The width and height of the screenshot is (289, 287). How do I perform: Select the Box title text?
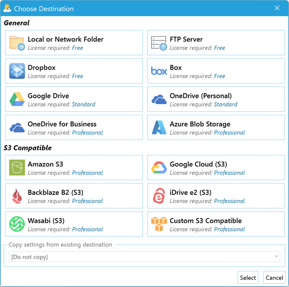pyautogui.click(x=176, y=68)
